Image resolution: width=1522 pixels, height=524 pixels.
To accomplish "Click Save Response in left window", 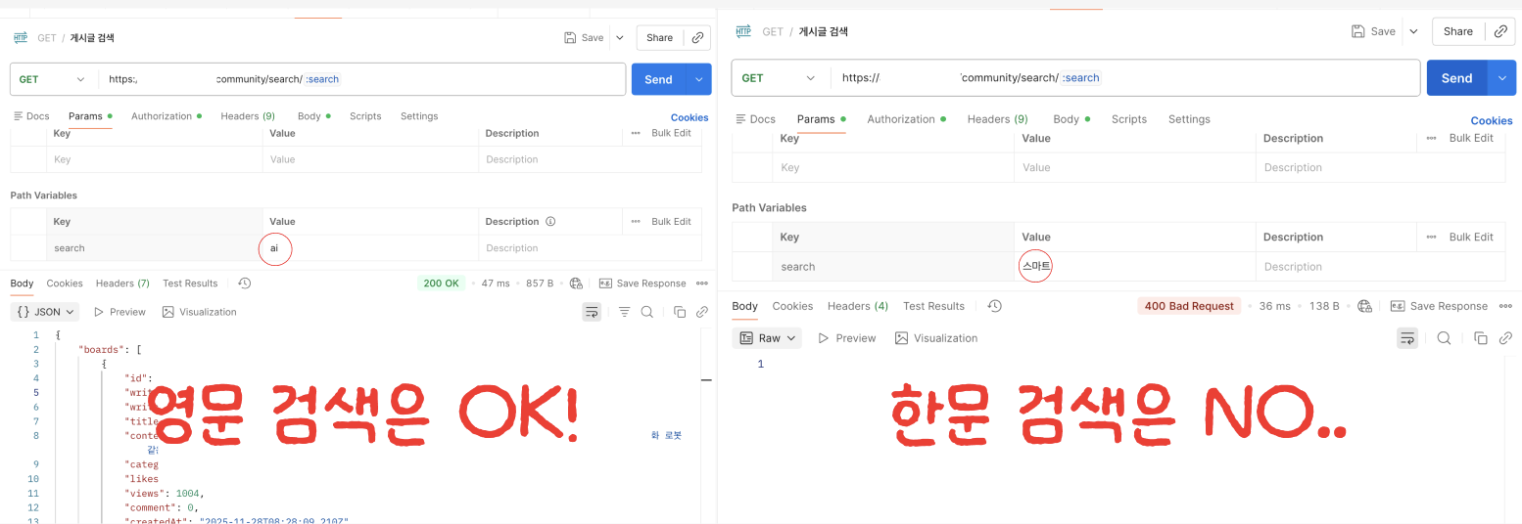I will point(642,284).
